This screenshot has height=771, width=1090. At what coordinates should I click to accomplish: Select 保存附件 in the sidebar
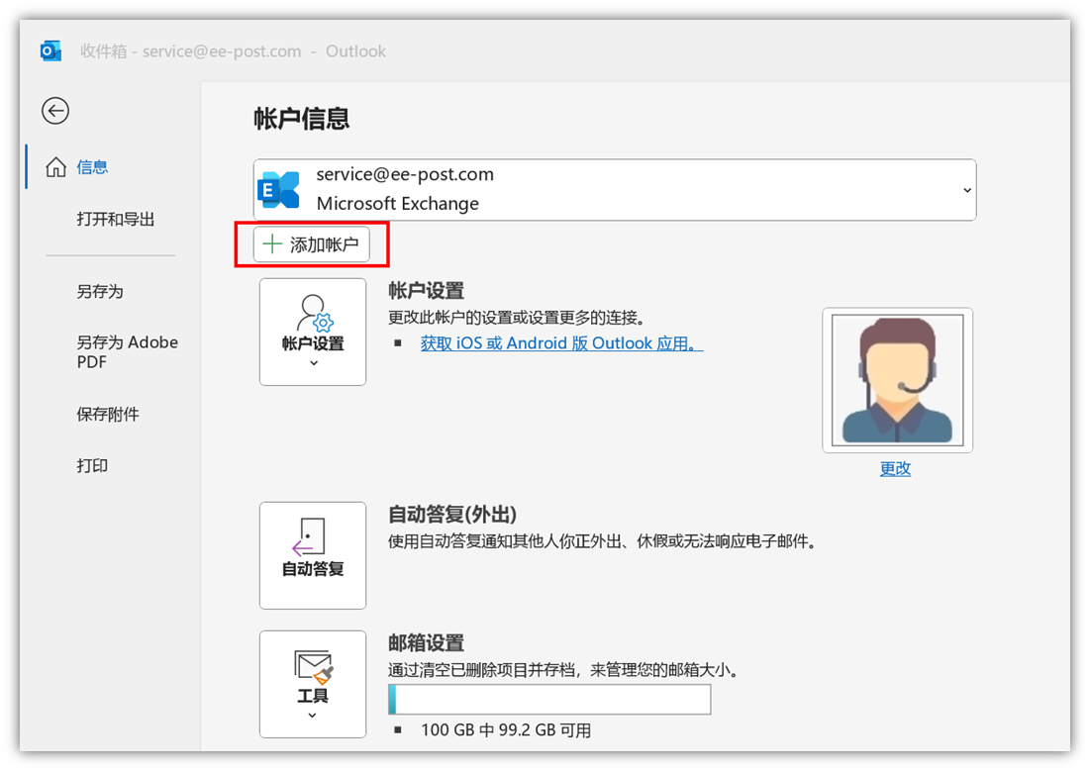(x=108, y=414)
